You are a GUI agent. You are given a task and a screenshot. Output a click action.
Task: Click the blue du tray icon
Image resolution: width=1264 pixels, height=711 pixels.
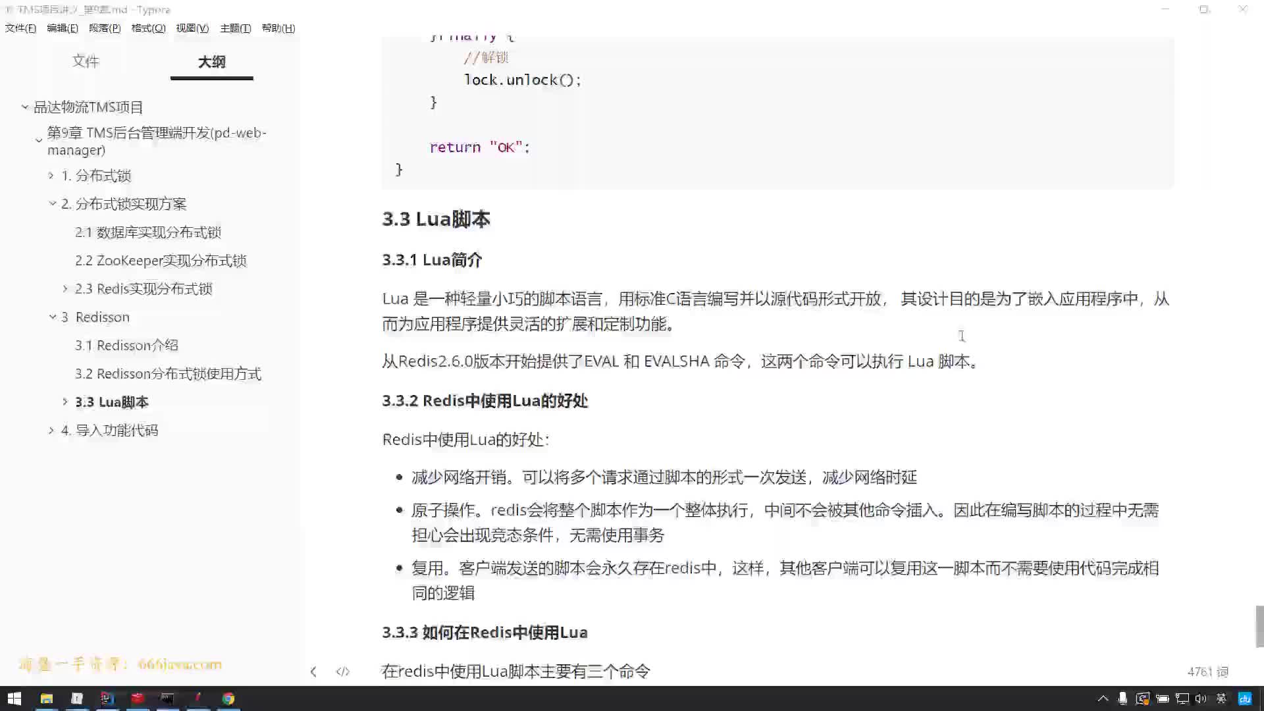point(1245,698)
